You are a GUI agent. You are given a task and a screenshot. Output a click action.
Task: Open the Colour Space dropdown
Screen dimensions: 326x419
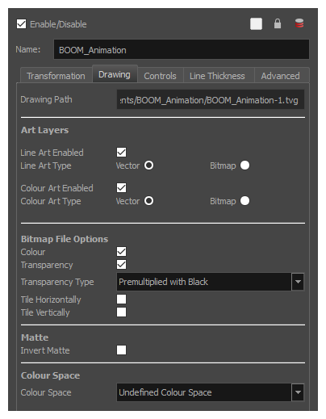tap(211, 392)
